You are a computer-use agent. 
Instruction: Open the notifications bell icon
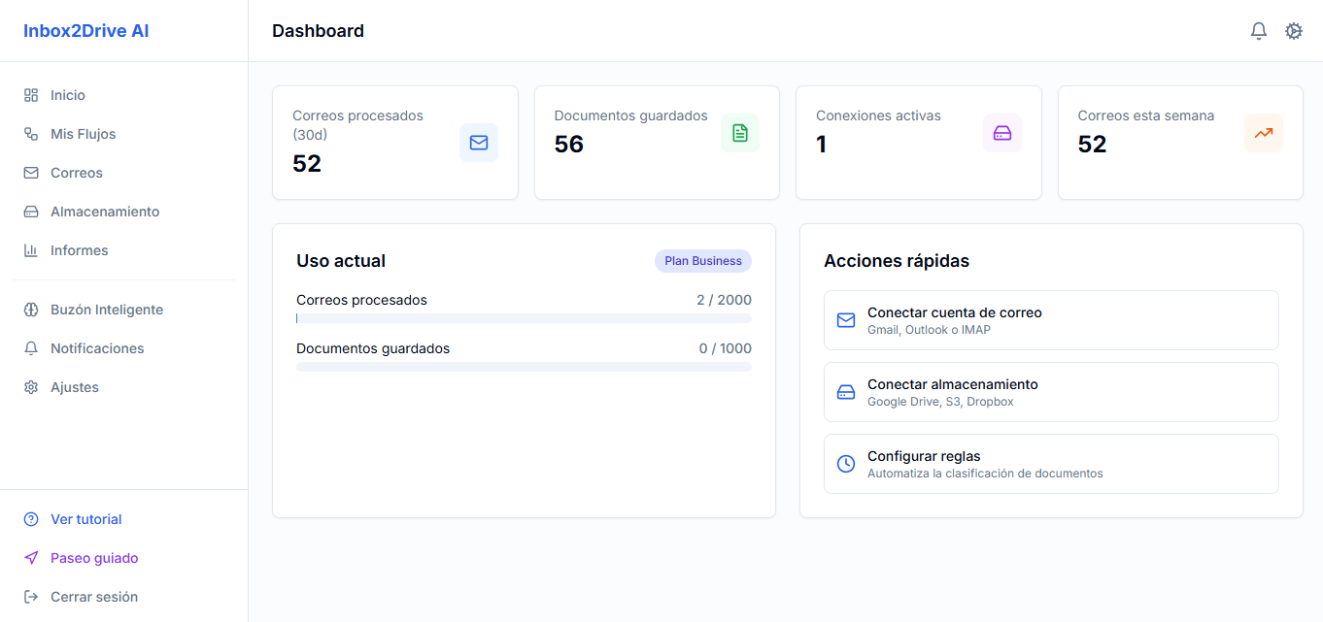[1258, 30]
